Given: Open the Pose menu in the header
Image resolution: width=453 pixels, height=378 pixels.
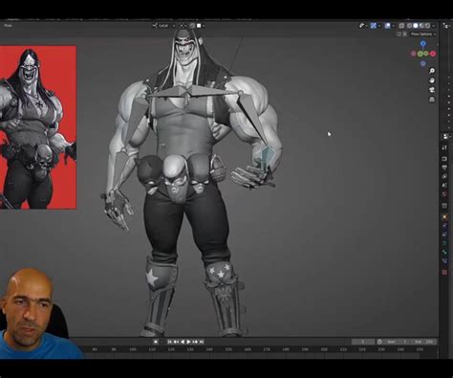Looking at the screenshot, I should pyautogui.click(x=8, y=25).
